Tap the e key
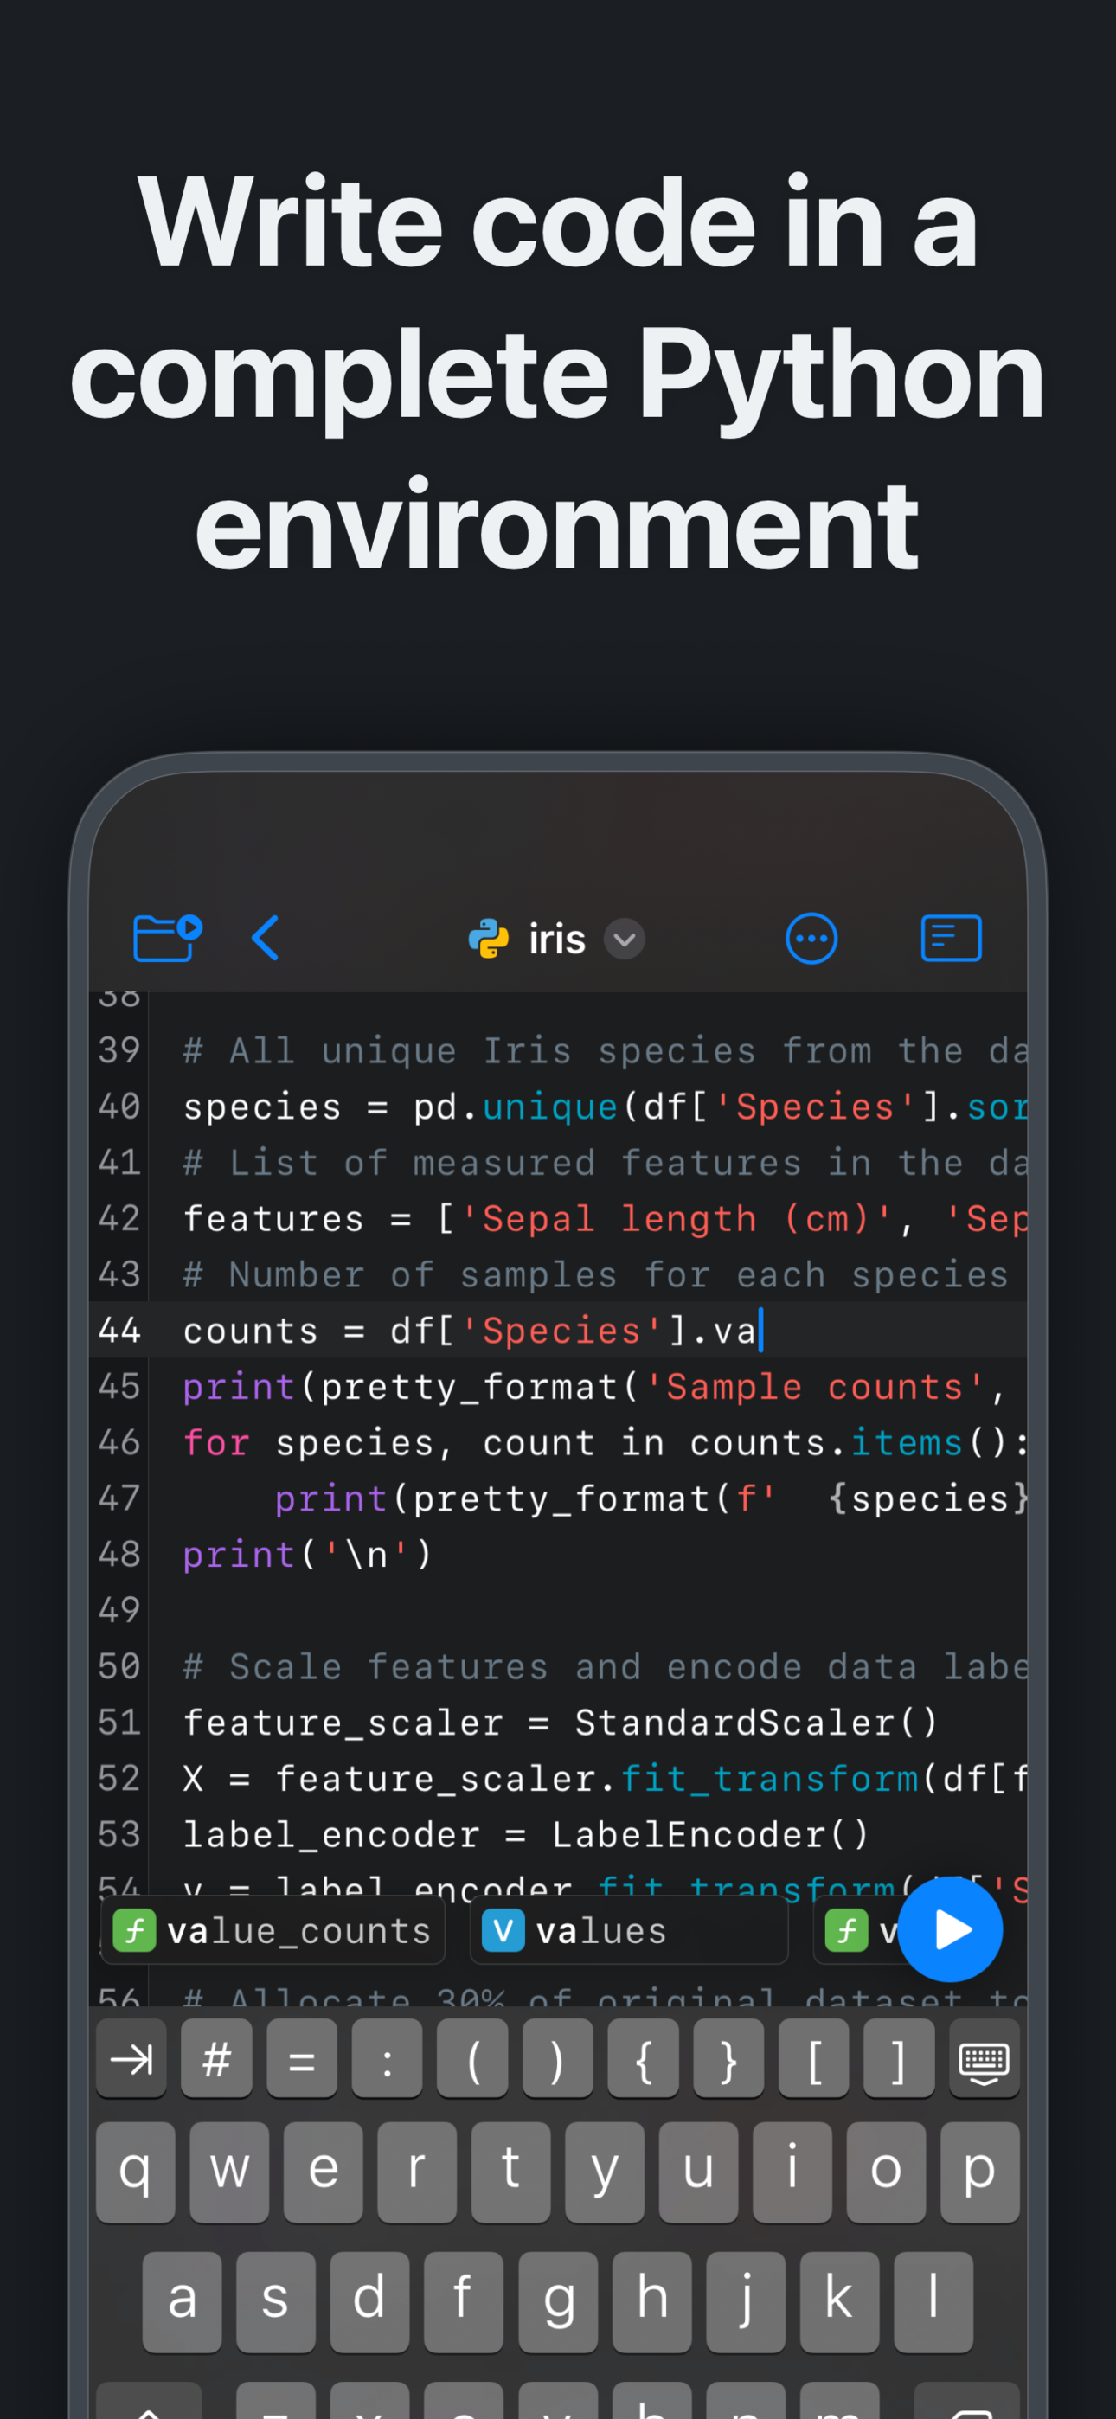 [x=324, y=2172]
